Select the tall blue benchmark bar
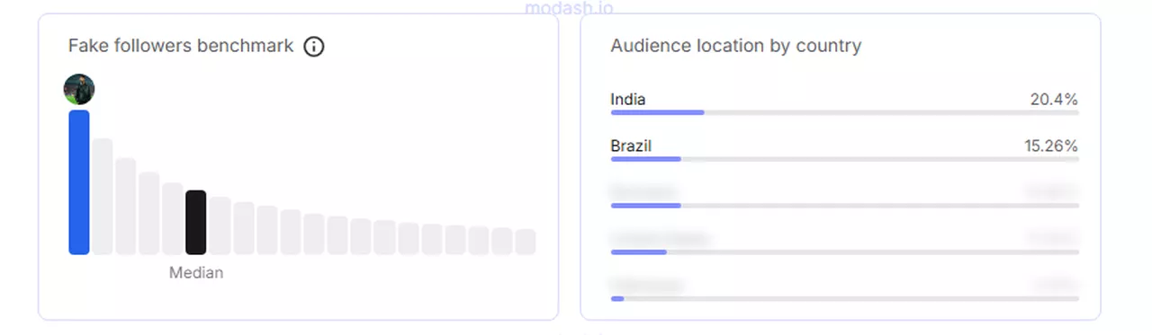 79,182
